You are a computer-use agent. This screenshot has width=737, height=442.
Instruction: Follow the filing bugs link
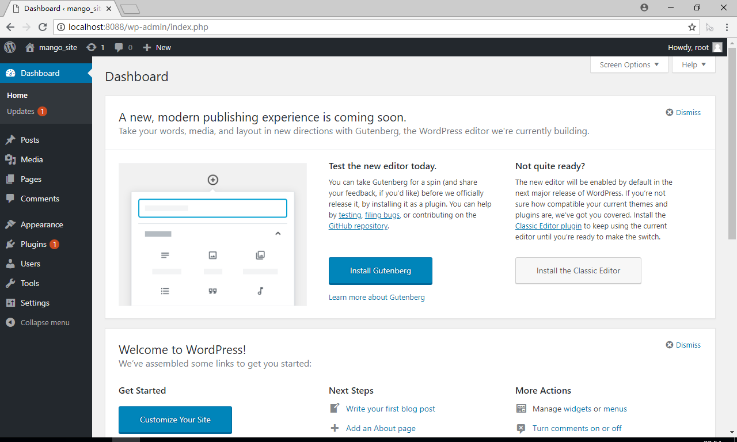(x=382, y=215)
